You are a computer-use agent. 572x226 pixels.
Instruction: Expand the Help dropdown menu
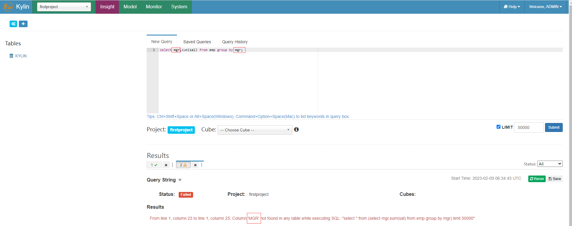point(512,7)
